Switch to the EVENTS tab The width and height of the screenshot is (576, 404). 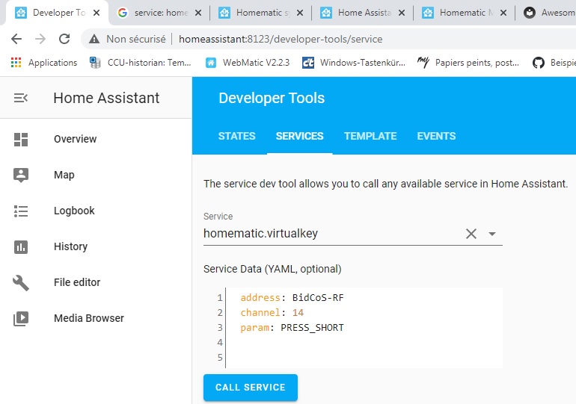pyautogui.click(x=436, y=136)
